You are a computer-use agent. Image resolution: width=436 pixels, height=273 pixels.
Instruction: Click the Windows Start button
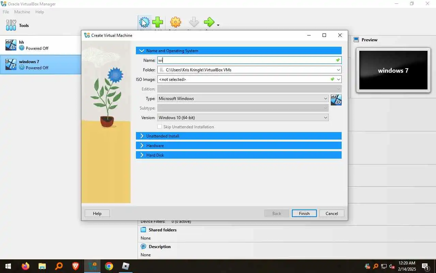click(x=8, y=266)
